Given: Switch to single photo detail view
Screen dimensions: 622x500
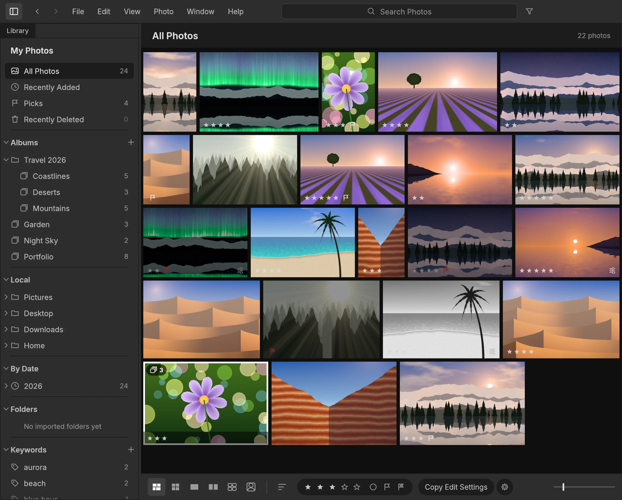Looking at the screenshot, I should (194, 487).
